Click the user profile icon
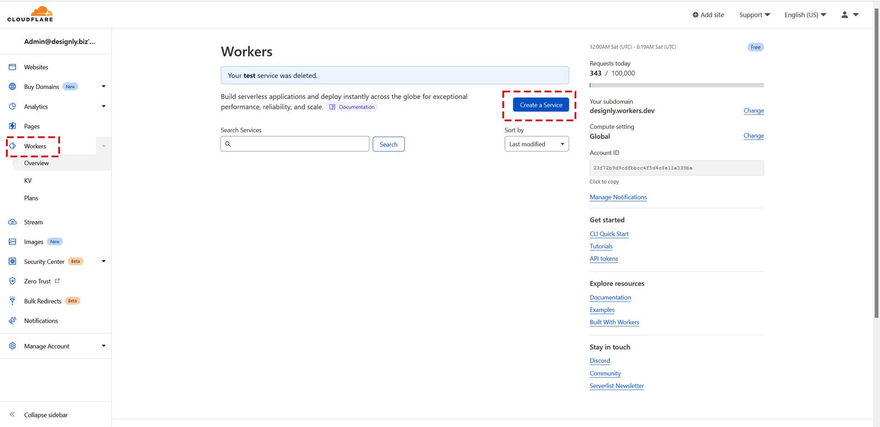880x427 pixels. pyautogui.click(x=845, y=15)
